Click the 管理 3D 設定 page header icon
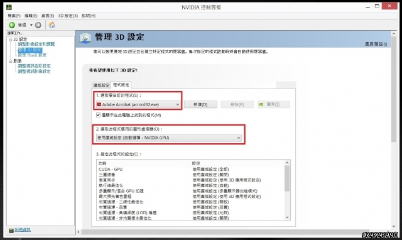 pos(85,38)
